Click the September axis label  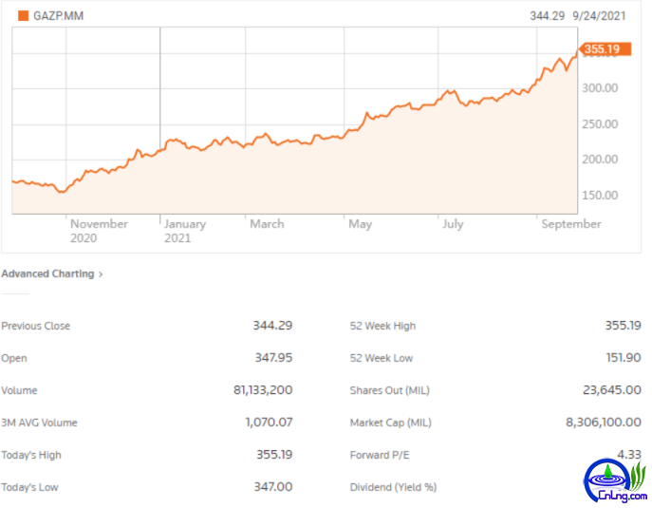coord(571,224)
